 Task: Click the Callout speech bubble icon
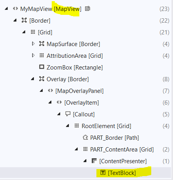(68, 114)
